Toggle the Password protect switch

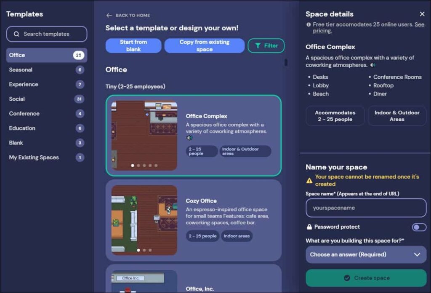419,227
